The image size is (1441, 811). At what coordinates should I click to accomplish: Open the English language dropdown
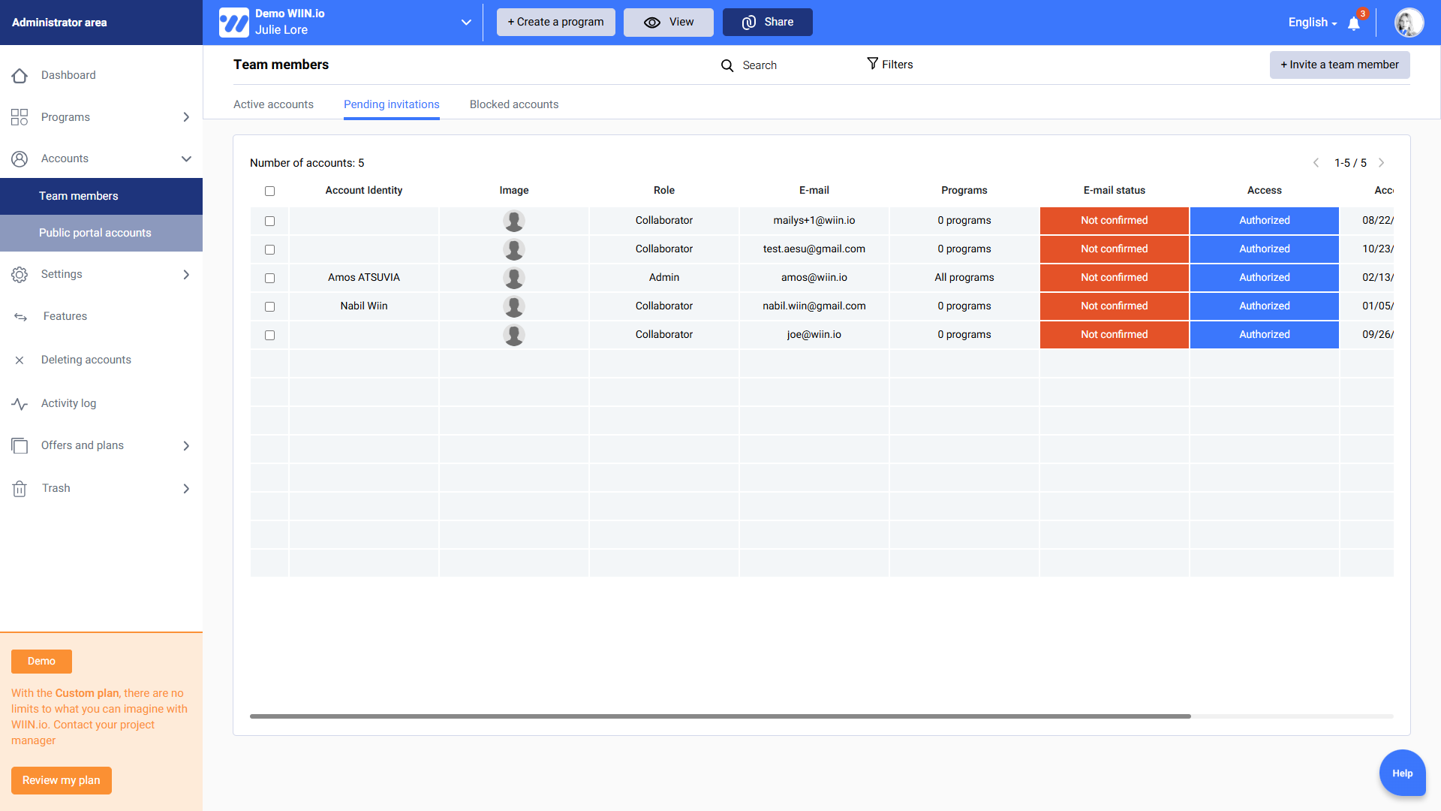pyautogui.click(x=1312, y=23)
